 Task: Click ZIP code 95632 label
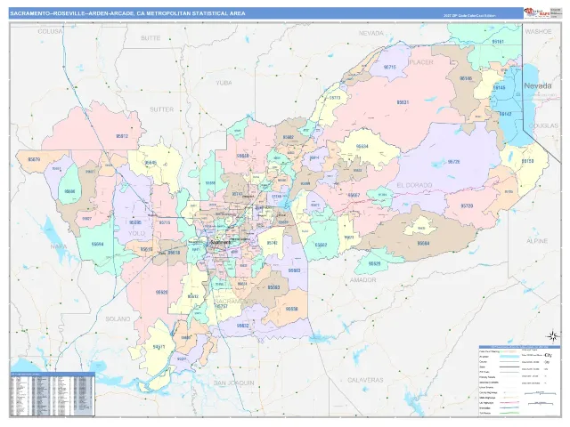(x=242, y=326)
